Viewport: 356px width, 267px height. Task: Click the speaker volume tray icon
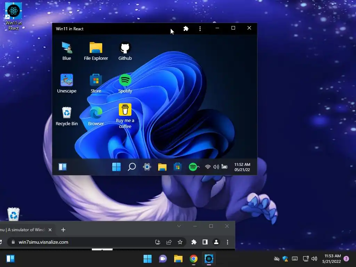click(x=314, y=259)
